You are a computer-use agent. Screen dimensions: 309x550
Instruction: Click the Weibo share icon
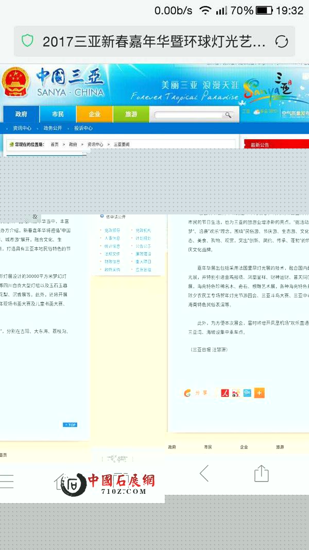[x=236, y=393]
